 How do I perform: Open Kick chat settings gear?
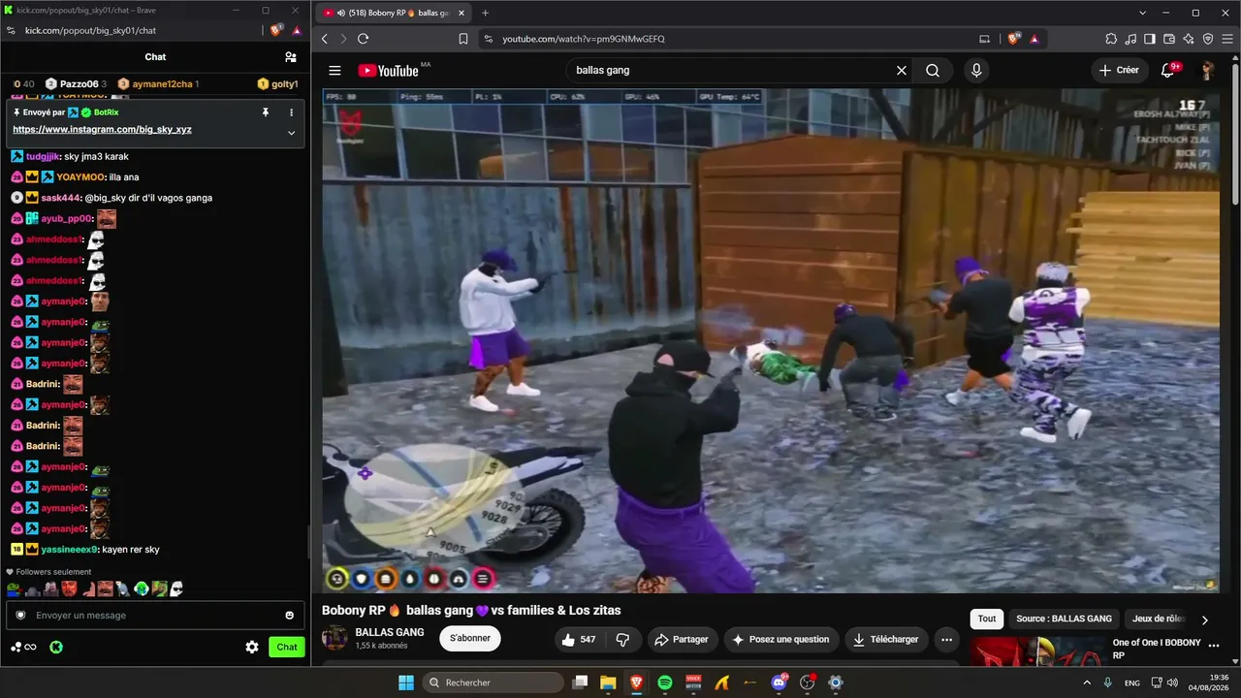coord(252,647)
